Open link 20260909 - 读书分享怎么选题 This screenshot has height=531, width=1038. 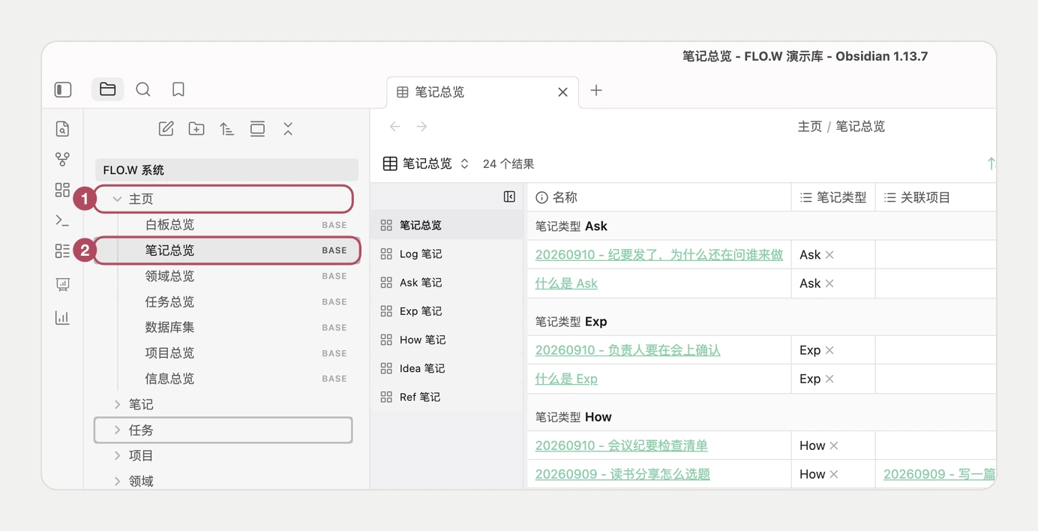click(x=622, y=474)
